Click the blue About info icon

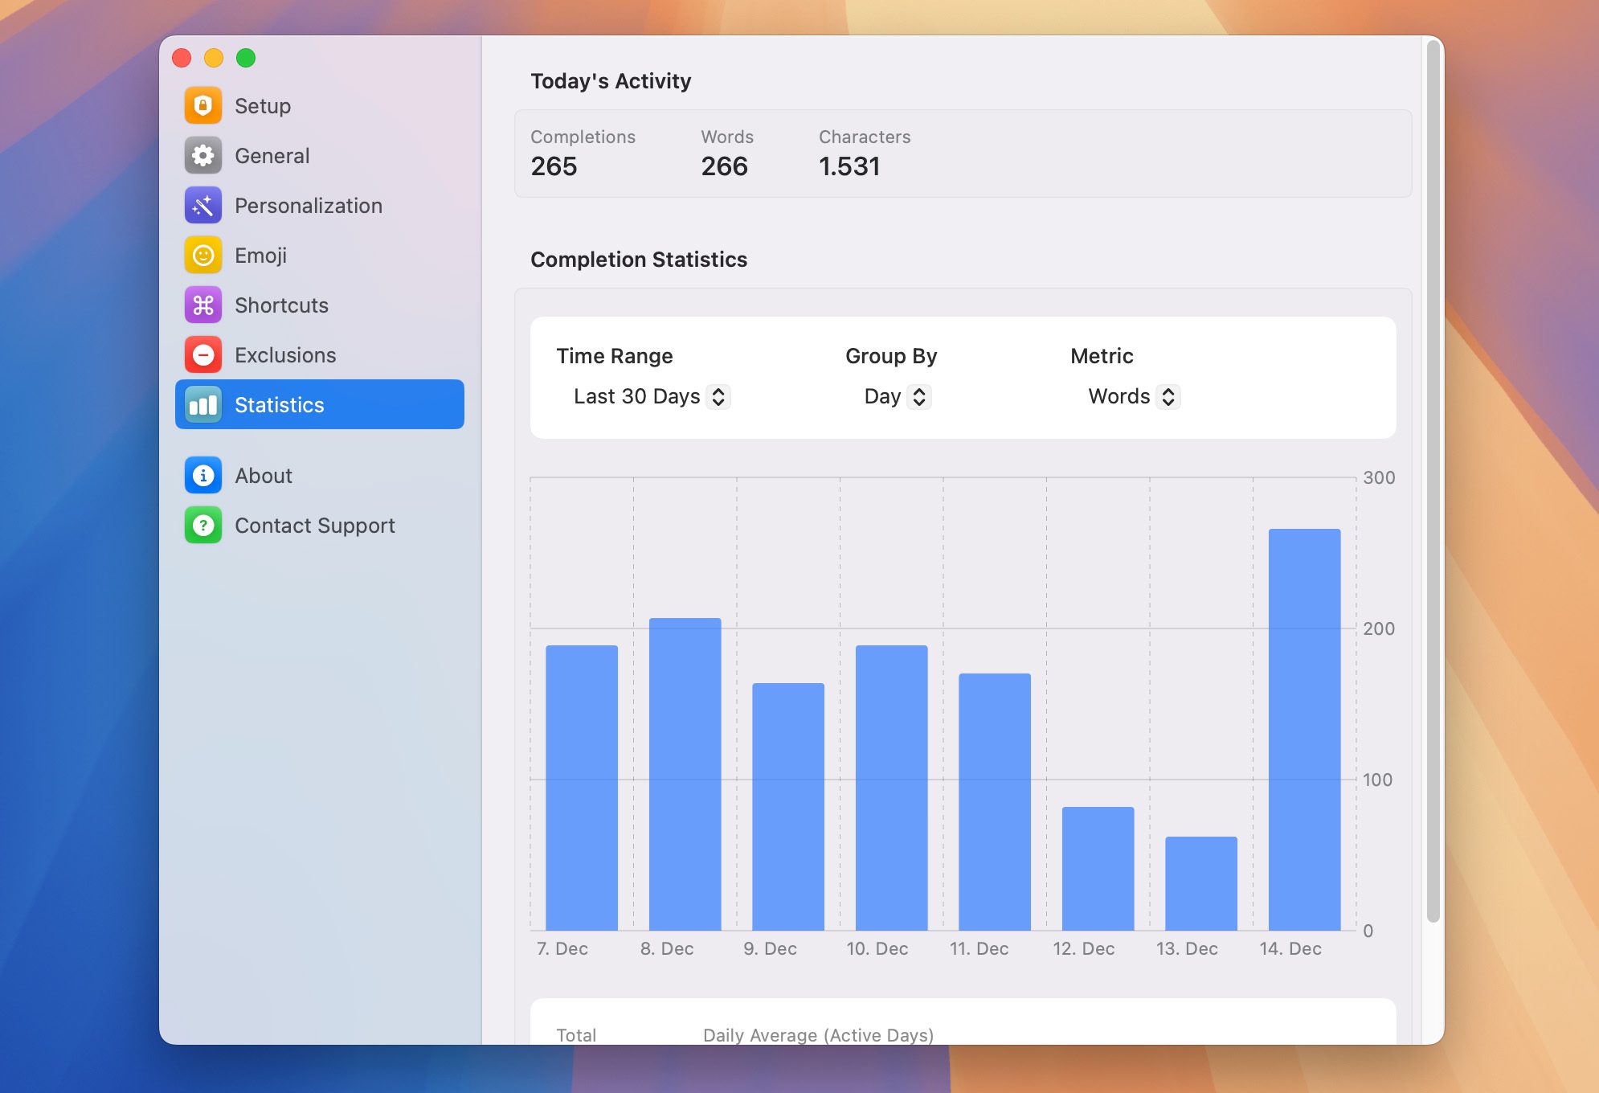click(x=203, y=476)
